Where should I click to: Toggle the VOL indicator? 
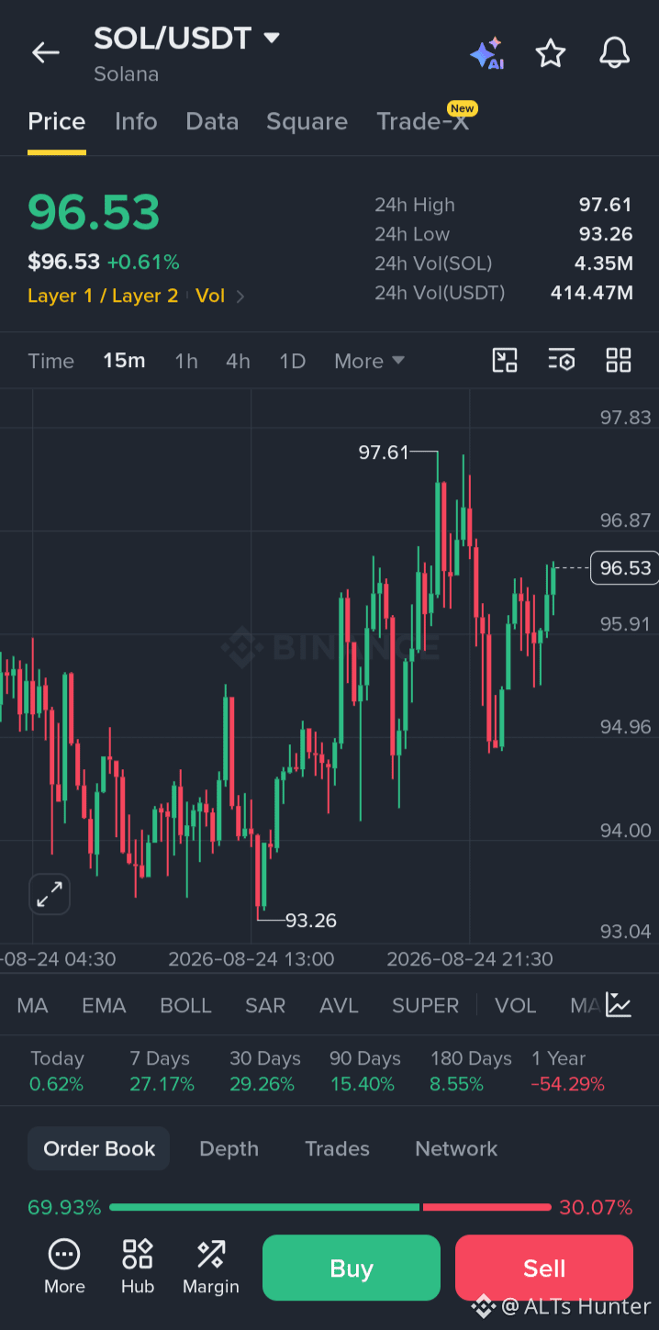tap(515, 1005)
